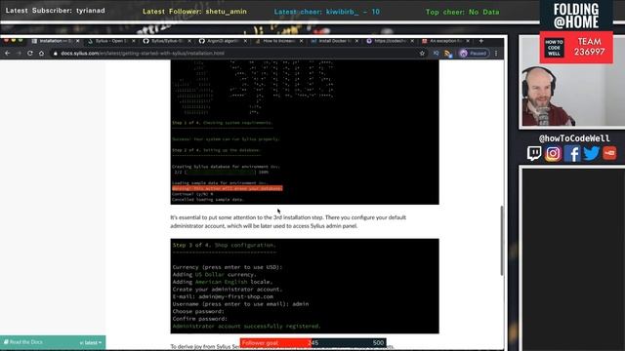The height and width of the screenshot is (351, 625).
Task: Click the TEAM 236997 text
Action: point(590,47)
